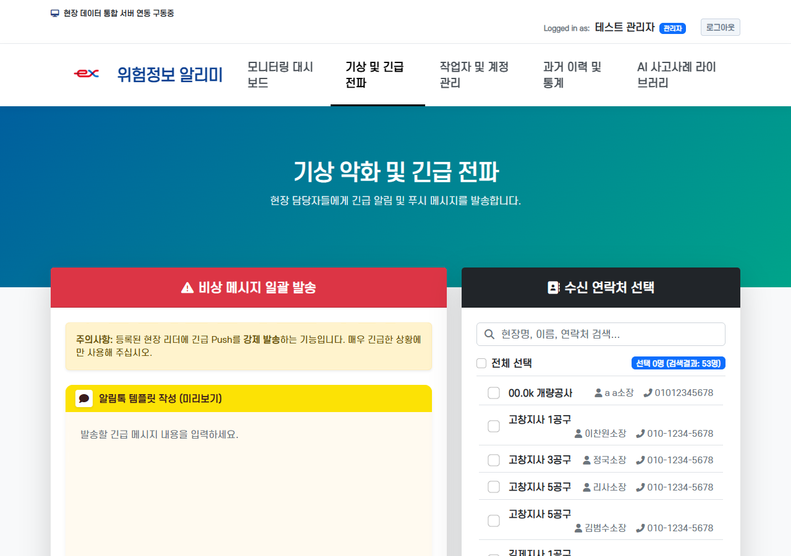The width and height of the screenshot is (791, 556).
Task: Click the 주의사항 warning notice text
Action: (248, 346)
